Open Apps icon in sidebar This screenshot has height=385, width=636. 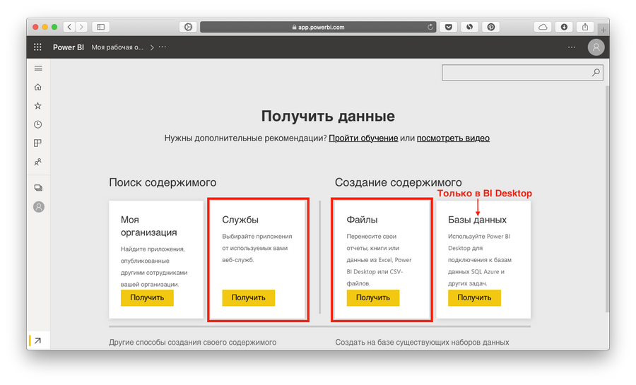(38, 143)
